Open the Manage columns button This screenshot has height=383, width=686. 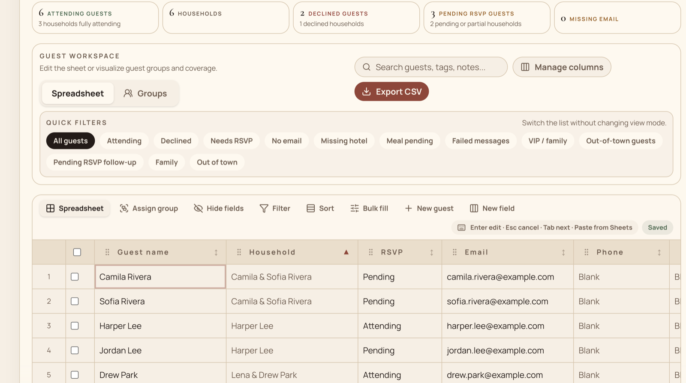pos(562,67)
